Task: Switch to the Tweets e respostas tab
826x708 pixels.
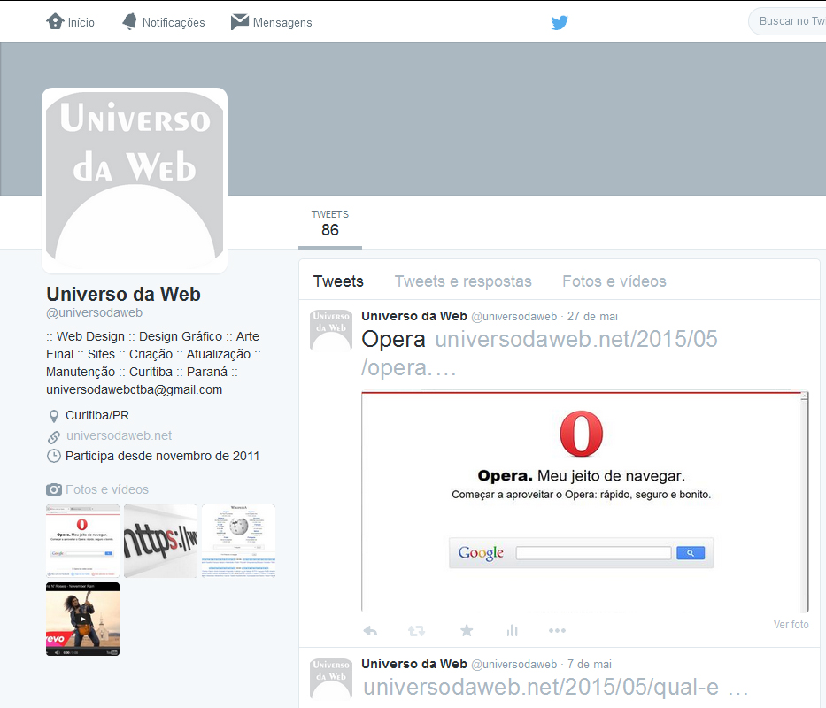Action: (463, 281)
